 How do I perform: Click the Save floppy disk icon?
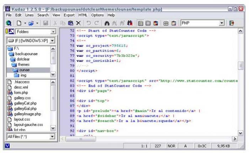pos(46,23)
